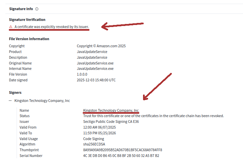Select the Internal Name value JavaUpdateService.exe
Image resolution: width=243 pixels, height=161 pixels.
(95, 69)
